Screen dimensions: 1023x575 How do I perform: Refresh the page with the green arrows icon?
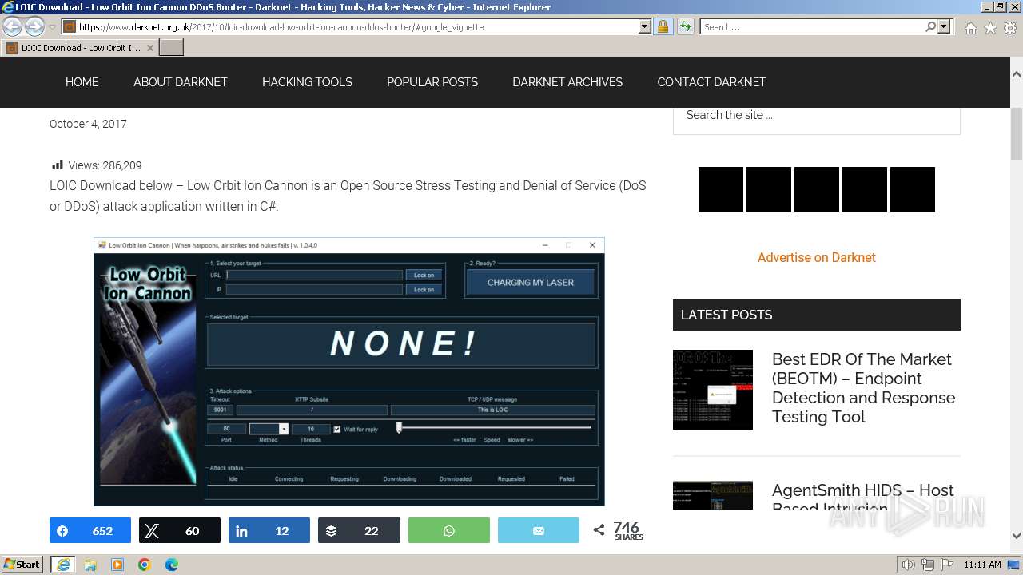pos(685,27)
